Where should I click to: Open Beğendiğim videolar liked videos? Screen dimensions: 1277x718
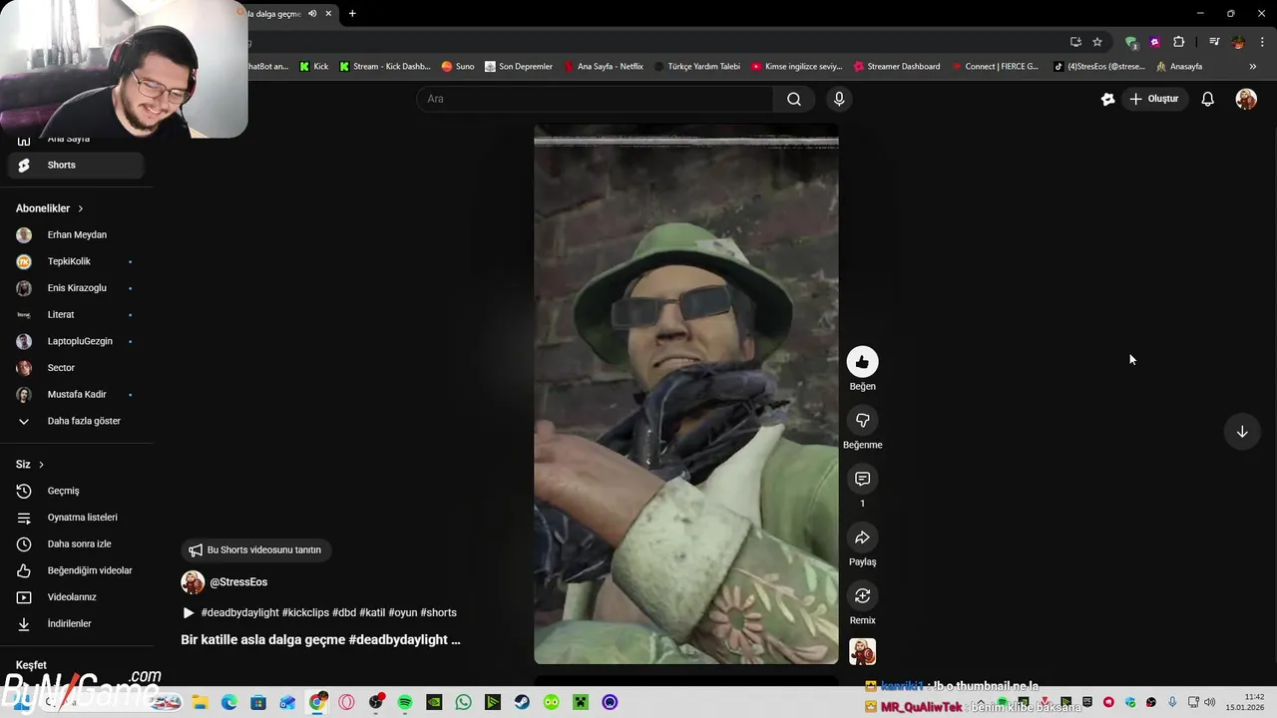tap(76, 570)
